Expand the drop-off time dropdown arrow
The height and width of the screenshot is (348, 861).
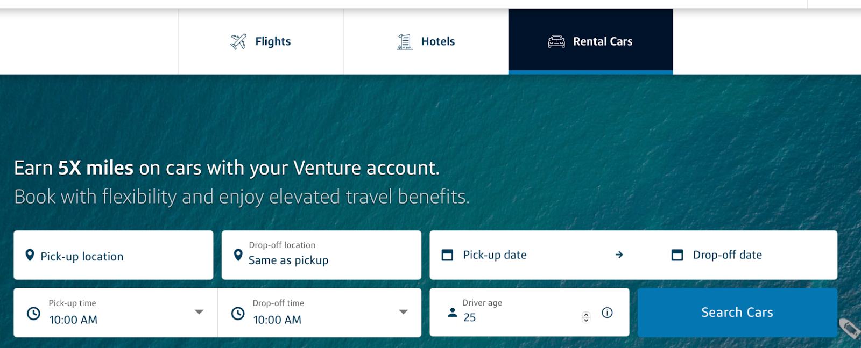point(403,312)
